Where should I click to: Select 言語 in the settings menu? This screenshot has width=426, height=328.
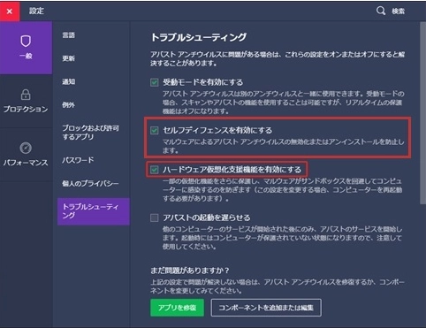(68, 35)
